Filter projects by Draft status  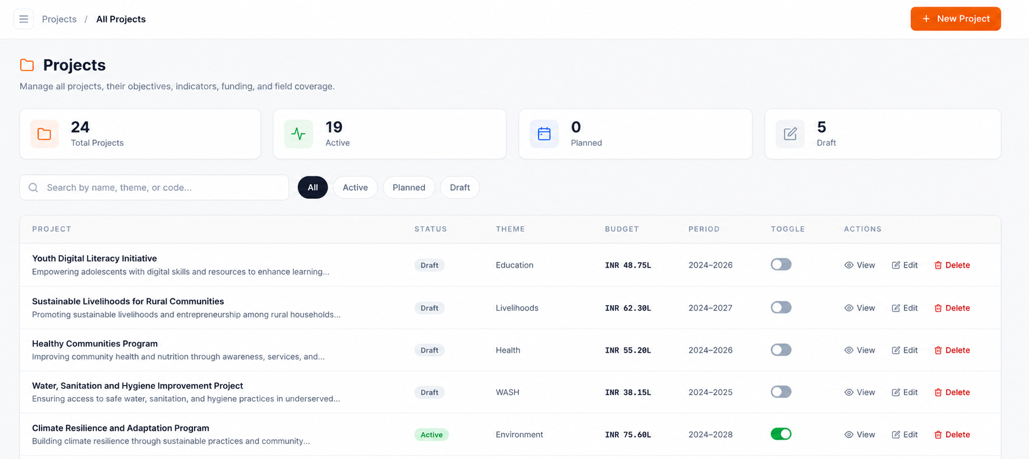pyautogui.click(x=460, y=187)
